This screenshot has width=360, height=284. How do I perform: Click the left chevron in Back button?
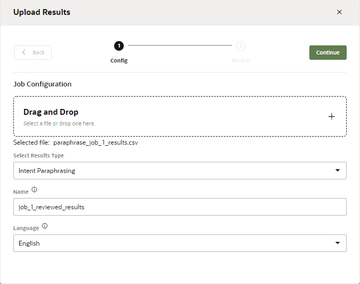pyautogui.click(x=24, y=52)
